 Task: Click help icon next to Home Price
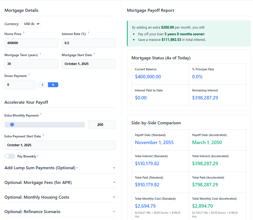[24, 33]
